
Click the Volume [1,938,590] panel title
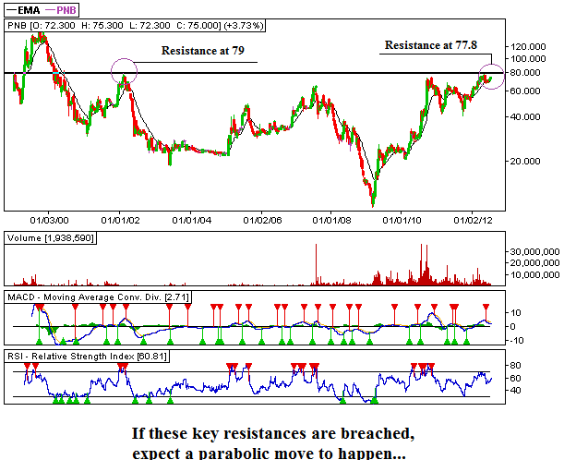click(x=51, y=238)
